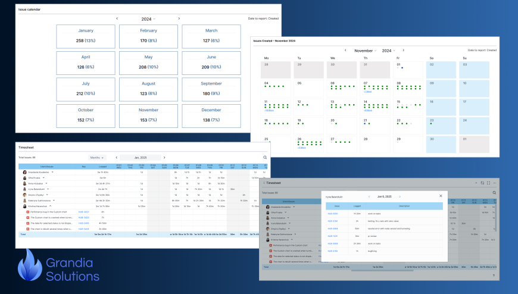The height and width of the screenshot is (294, 518).
Task: Expand Anastasiia Kovalenko's row in the Months Timesheet panel
Action: click(x=52, y=172)
